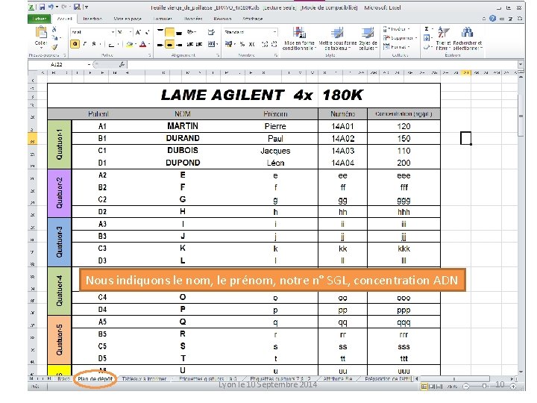
Task: Open the Insertion ribbon tab
Action: point(92,19)
